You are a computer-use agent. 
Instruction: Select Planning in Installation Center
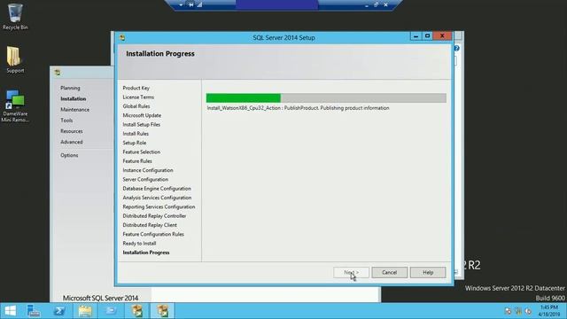[x=70, y=88]
